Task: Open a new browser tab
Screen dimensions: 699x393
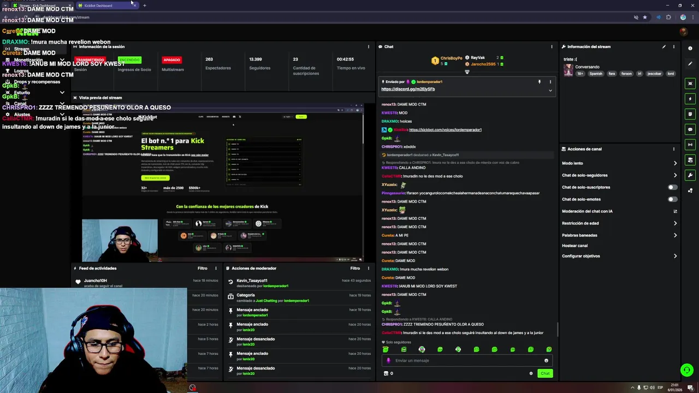Action: [x=145, y=5]
